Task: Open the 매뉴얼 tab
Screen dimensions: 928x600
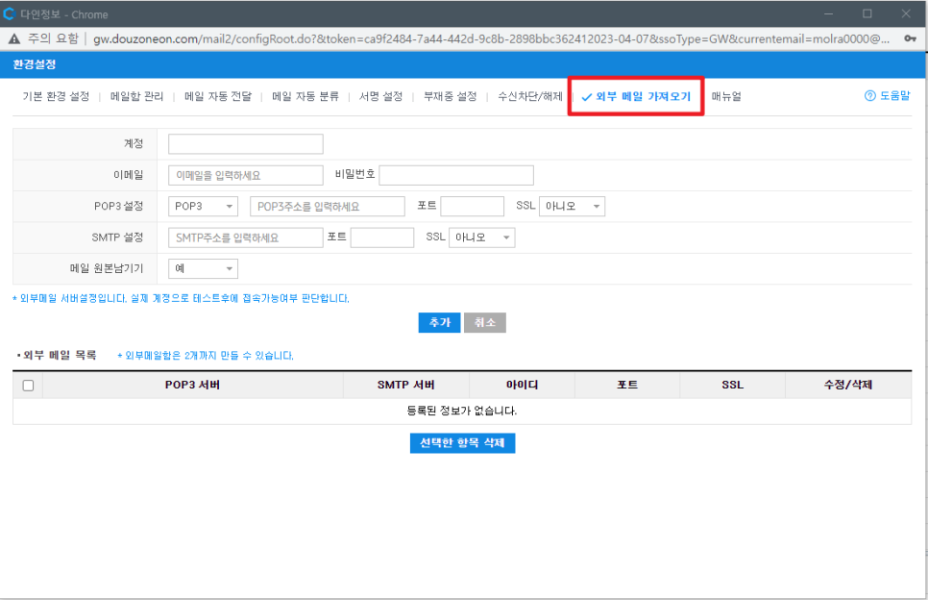Action: pyautogui.click(x=726, y=96)
